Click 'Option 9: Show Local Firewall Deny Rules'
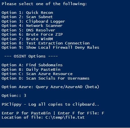This screenshot has height=128, width=130. click(50, 48)
